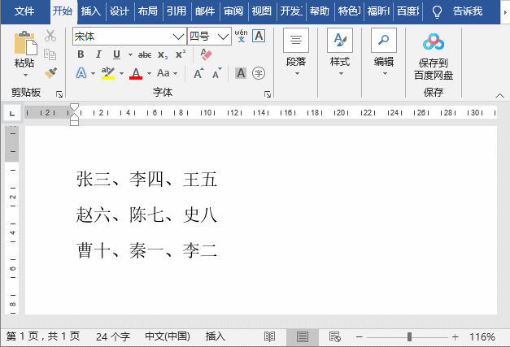Open the 文件 tab
Viewport: 510px width, 347px height.
point(24,11)
